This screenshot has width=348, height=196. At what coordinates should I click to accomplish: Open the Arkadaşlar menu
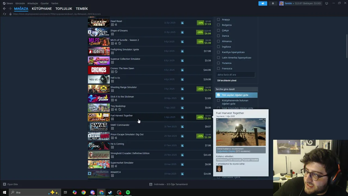(33, 3)
